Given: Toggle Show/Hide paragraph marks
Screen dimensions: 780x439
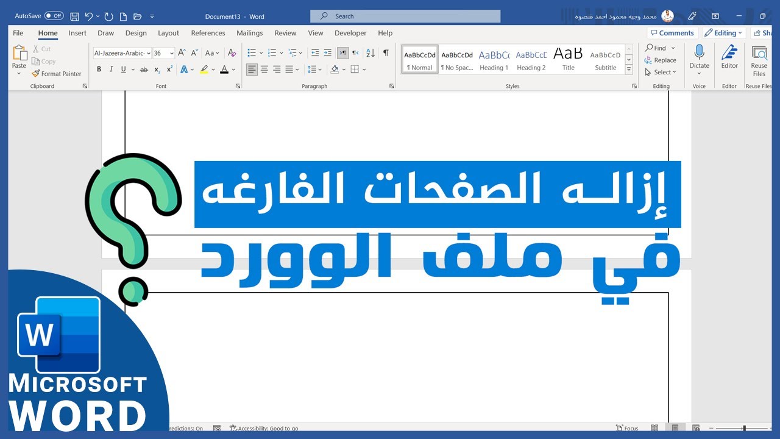Looking at the screenshot, I should pos(386,53).
